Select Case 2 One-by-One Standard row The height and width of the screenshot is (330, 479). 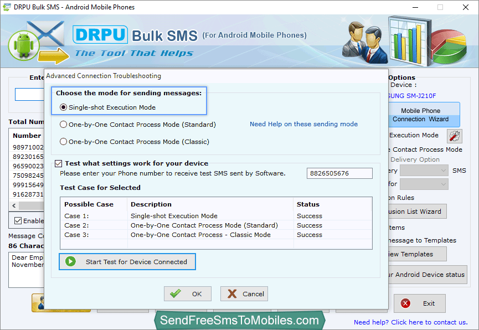(216, 225)
